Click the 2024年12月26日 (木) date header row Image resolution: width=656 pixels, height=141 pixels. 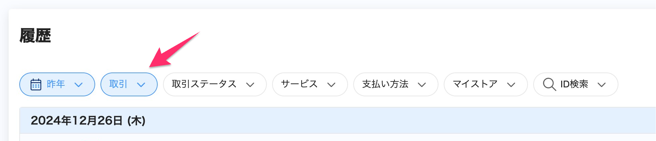(338, 120)
